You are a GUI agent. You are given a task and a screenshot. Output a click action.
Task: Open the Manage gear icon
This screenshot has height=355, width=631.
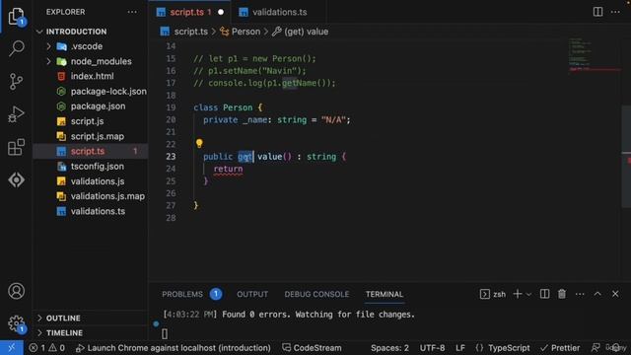[16, 323]
